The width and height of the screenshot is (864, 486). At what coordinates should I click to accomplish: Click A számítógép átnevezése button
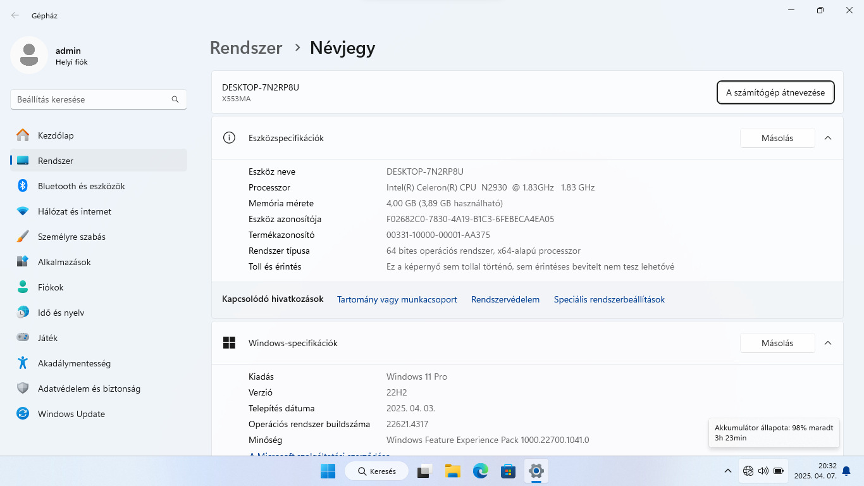point(775,92)
